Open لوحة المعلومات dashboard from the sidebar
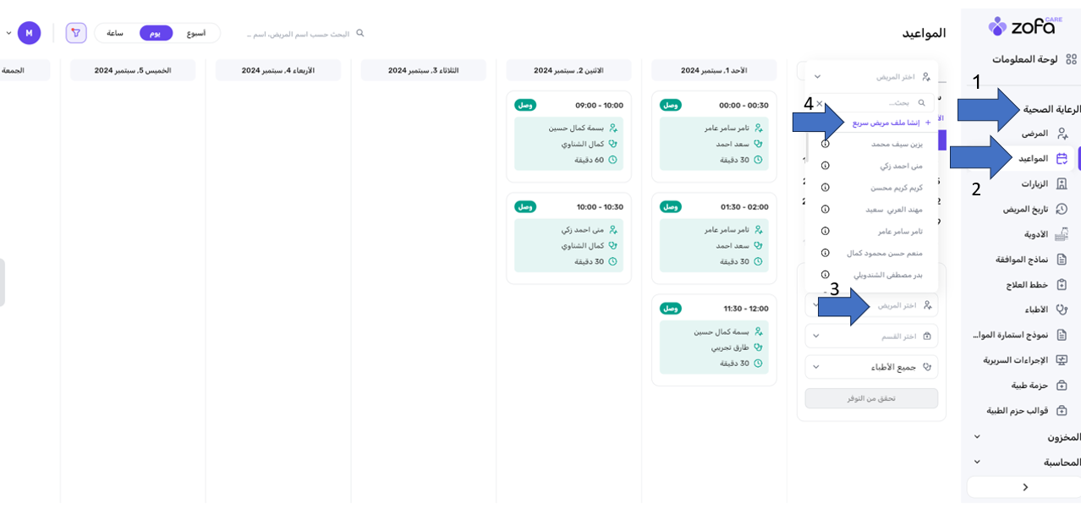Screen dimensions: 1081x509 click(x=1024, y=59)
